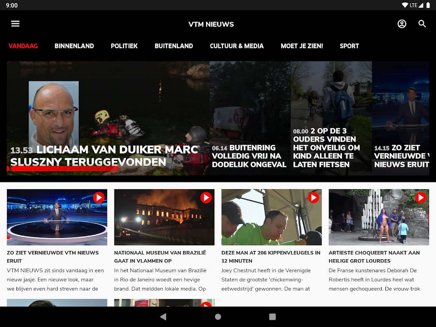Open burning museum thumbnail image
Viewport: 436px width, 327px height.
point(164,217)
